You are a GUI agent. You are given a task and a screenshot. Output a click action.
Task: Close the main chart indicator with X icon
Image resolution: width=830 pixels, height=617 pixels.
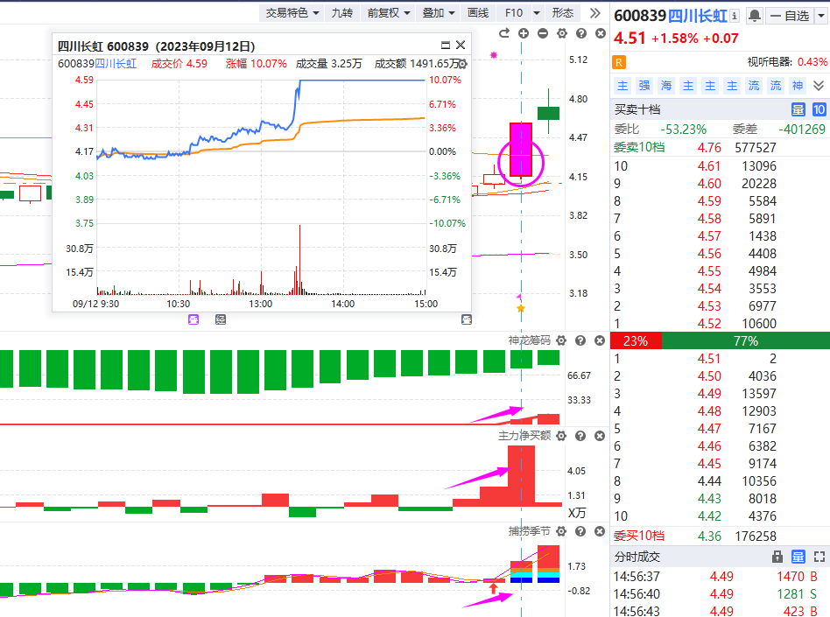point(601,33)
